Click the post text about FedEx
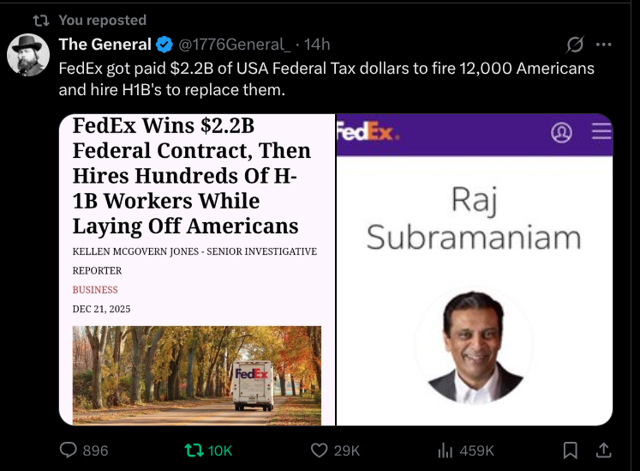The width and height of the screenshot is (640, 471). (326, 77)
